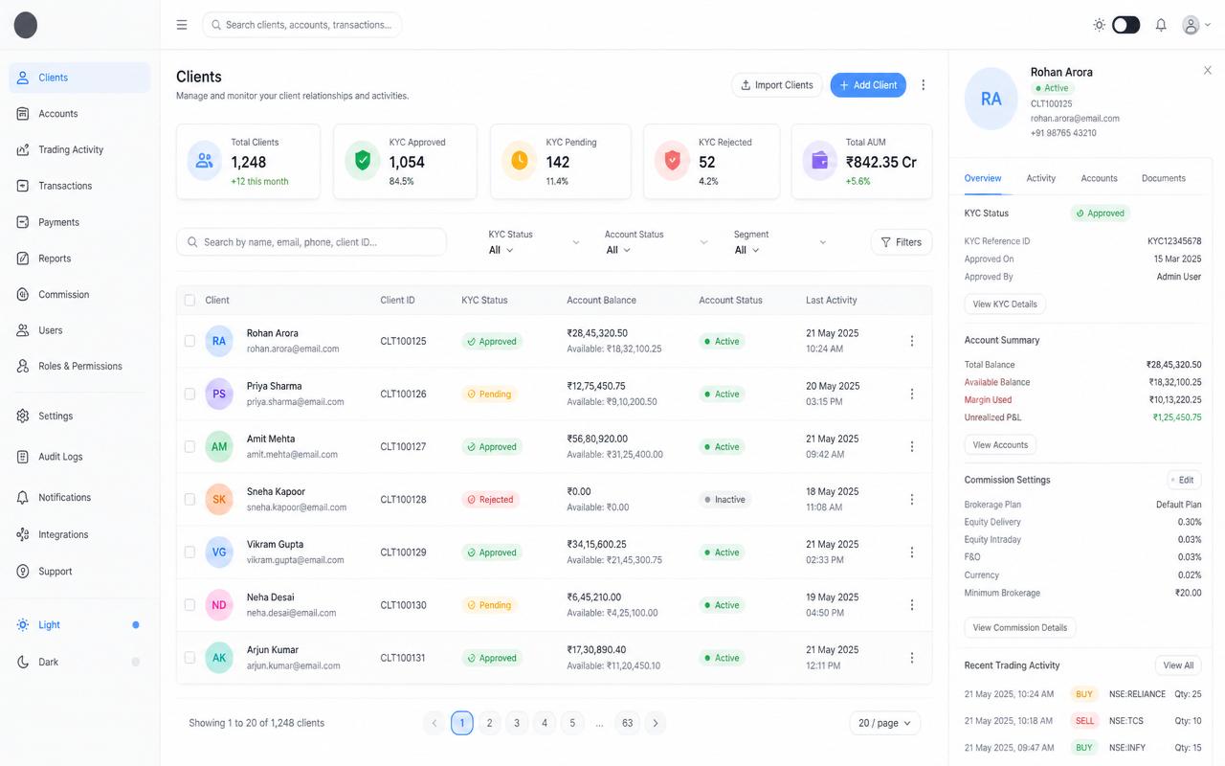Image resolution: width=1225 pixels, height=766 pixels.
Task: Check the Rohan Arora row checkbox
Action: 189,341
